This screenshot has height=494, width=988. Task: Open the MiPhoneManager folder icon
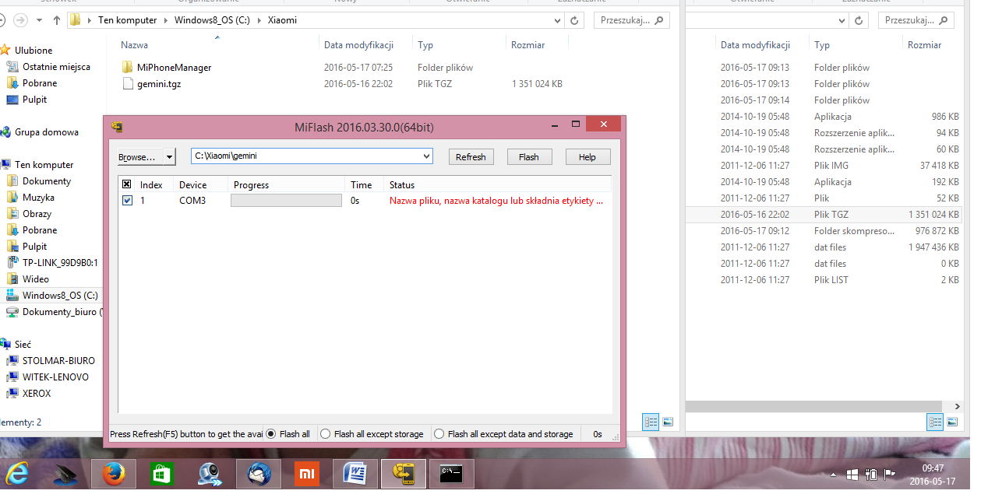(128, 68)
